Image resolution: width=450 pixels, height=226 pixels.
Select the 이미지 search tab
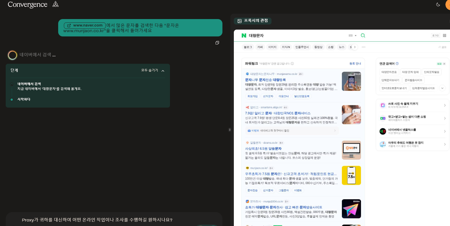[x=272, y=47]
